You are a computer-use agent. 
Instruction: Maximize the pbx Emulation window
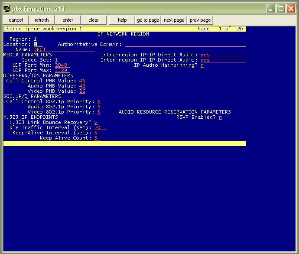tap(281, 9)
